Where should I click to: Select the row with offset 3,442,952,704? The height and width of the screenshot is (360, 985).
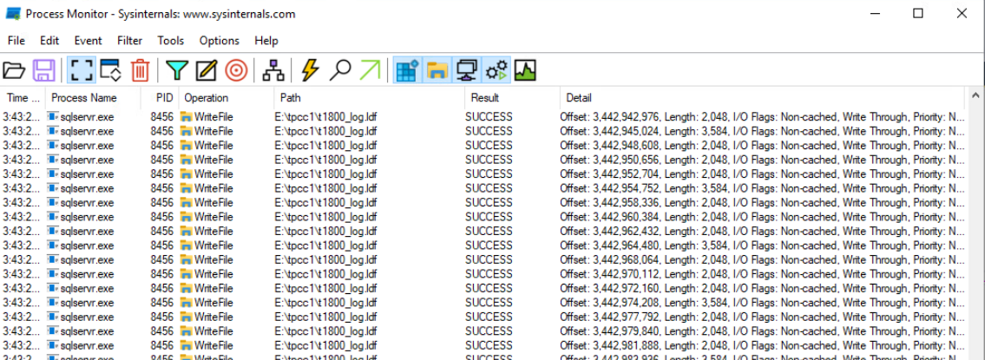tap(483, 174)
